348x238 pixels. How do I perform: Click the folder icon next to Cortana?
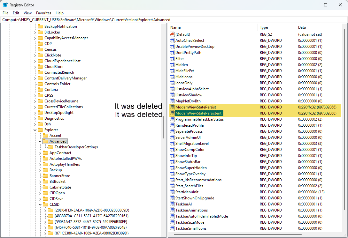(x=40, y=90)
